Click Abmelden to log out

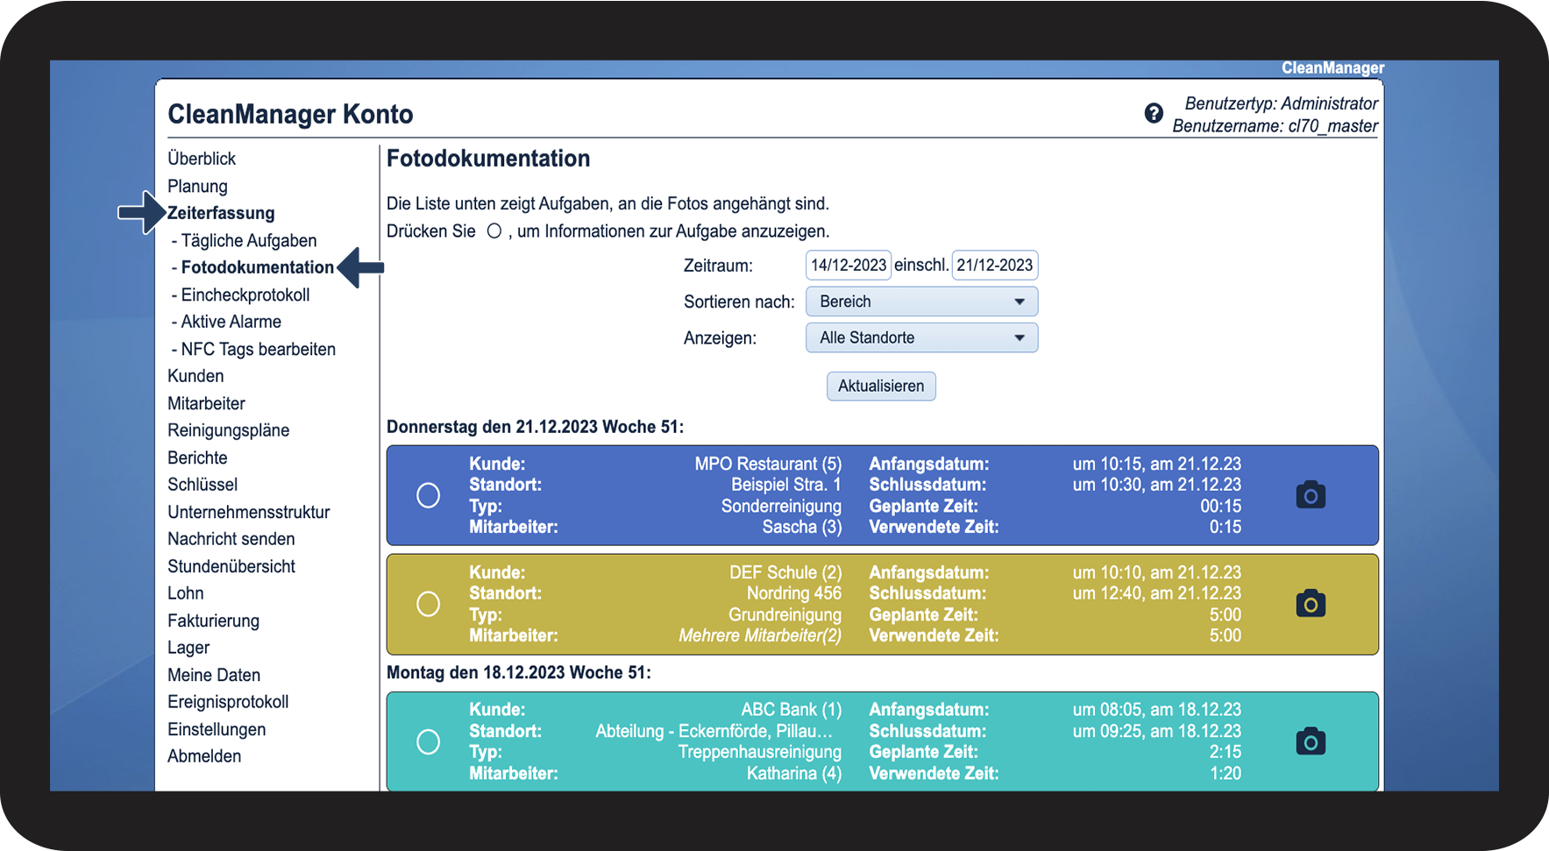click(x=204, y=755)
